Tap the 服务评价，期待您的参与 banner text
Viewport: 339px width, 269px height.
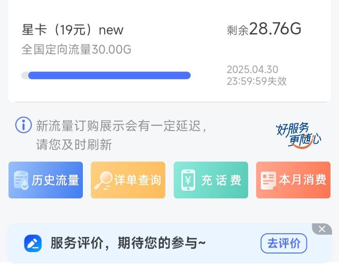(x=128, y=243)
